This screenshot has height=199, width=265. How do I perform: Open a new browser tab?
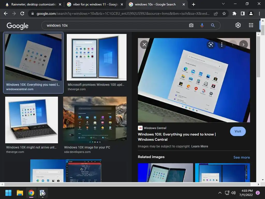pos(194,4)
